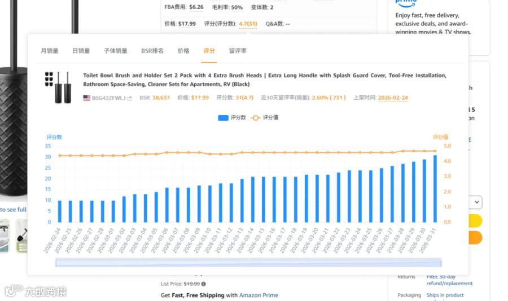Click the 2026-02-24 listing date link
The image size is (508, 301).
pyautogui.click(x=393, y=98)
